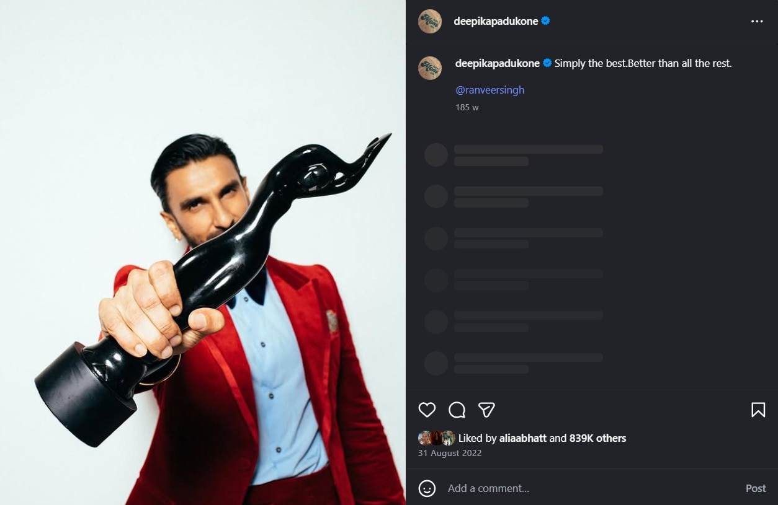
Task: Click the verified badge beside header username
Action: click(x=546, y=21)
